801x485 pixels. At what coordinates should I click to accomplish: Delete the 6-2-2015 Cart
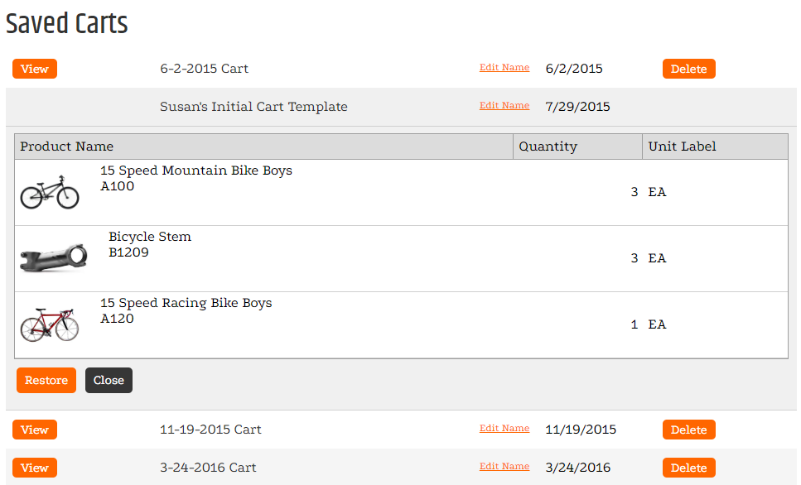pos(688,69)
